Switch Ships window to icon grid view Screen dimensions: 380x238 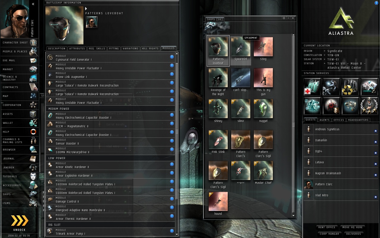221,27
